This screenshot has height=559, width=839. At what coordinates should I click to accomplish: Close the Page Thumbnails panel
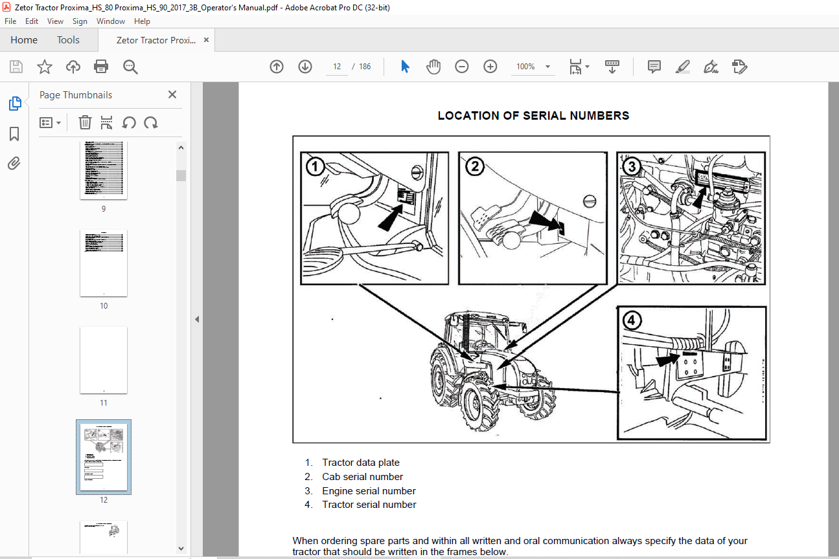point(172,94)
